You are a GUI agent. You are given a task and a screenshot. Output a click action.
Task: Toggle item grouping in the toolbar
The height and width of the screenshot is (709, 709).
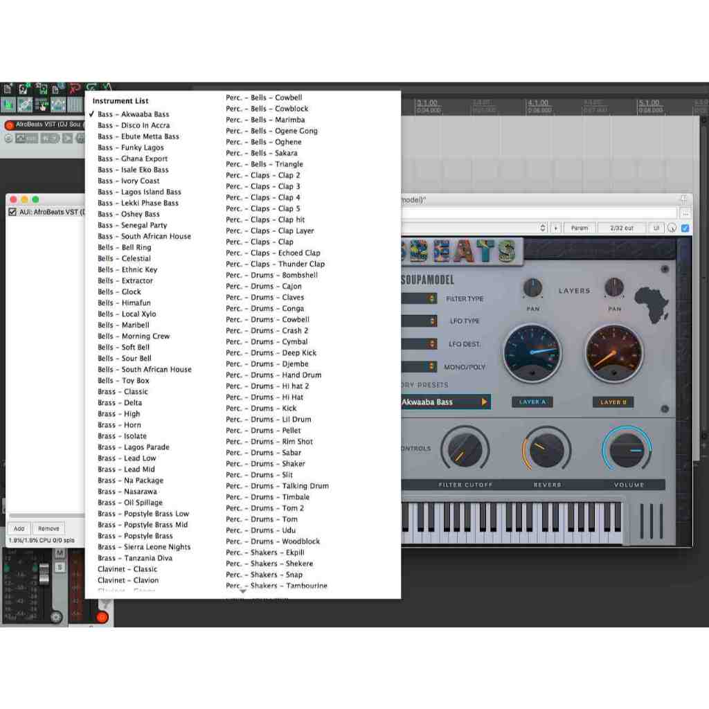coord(24,105)
